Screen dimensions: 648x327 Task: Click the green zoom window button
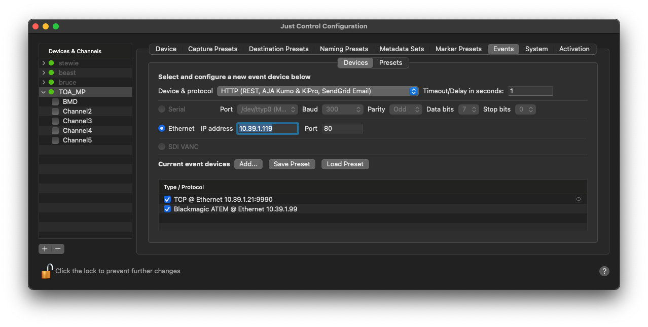click(x=56, y=26)
